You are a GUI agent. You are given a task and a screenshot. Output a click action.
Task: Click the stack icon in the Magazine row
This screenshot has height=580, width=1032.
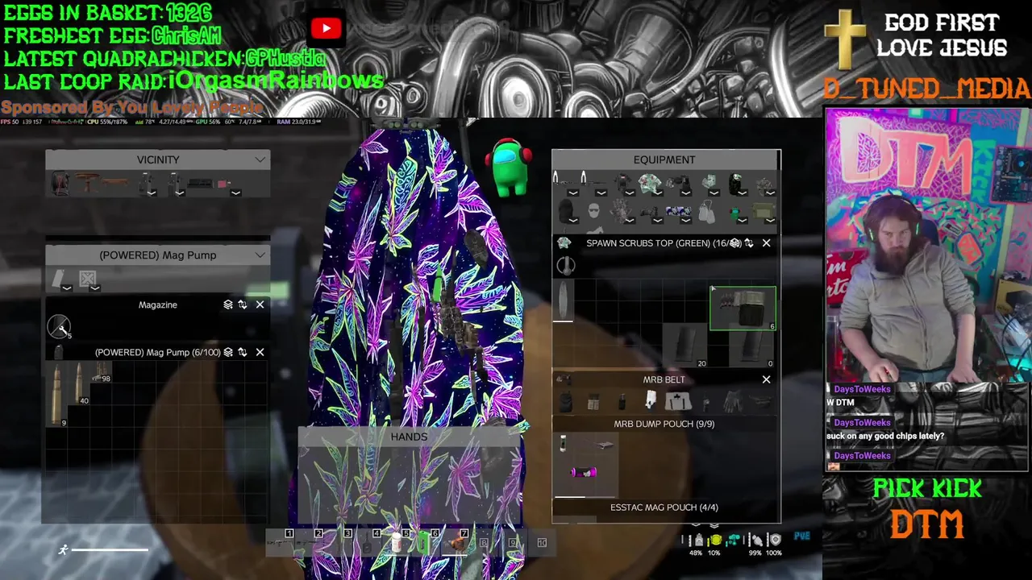(228, 304)
